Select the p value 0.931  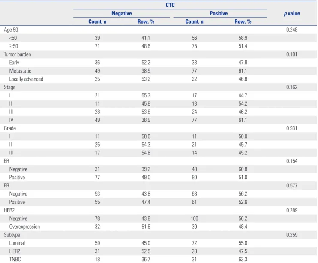[291, 128]
